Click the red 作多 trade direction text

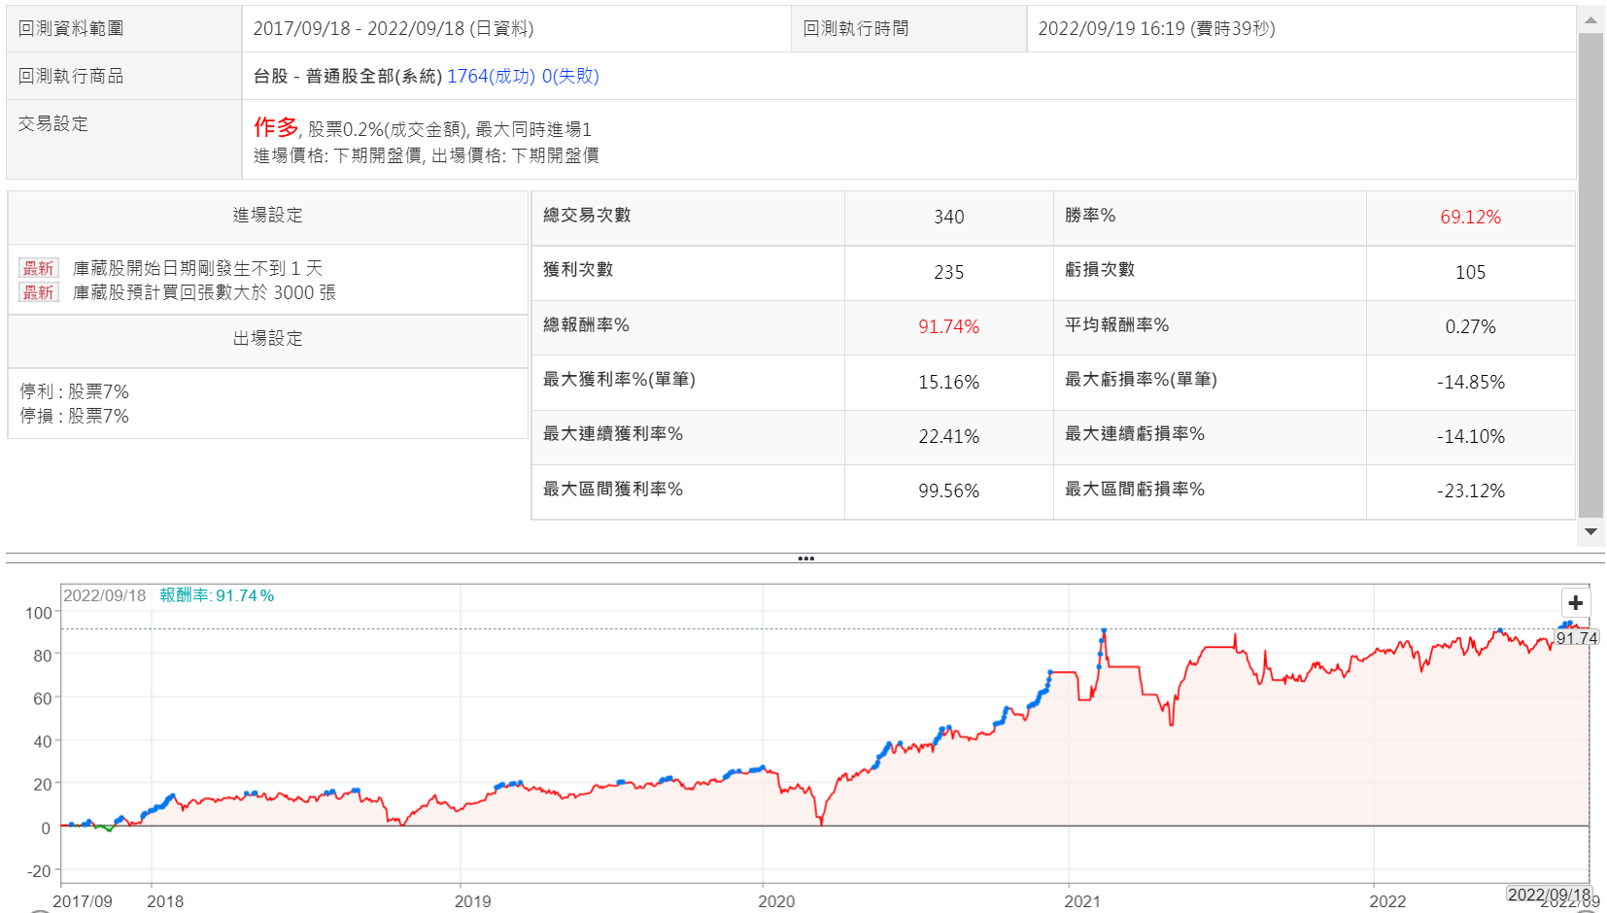coord(276,127)
